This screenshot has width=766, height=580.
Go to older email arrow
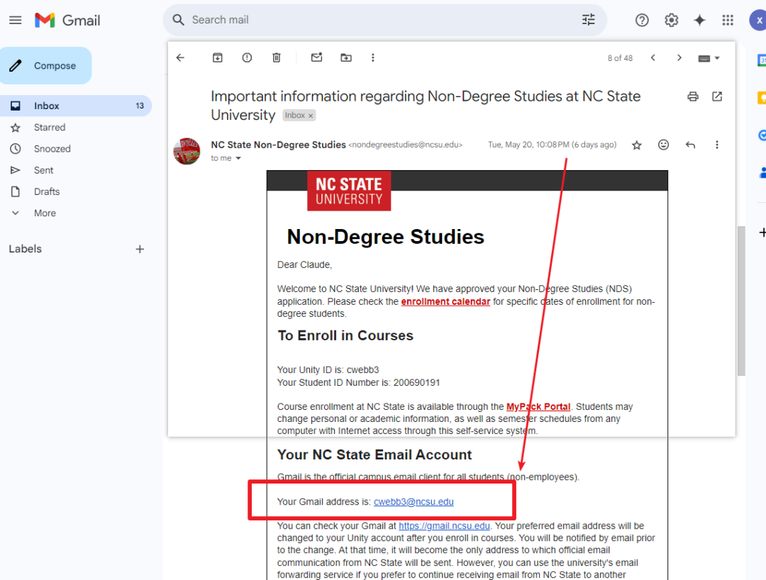click(x=679, y=57)
